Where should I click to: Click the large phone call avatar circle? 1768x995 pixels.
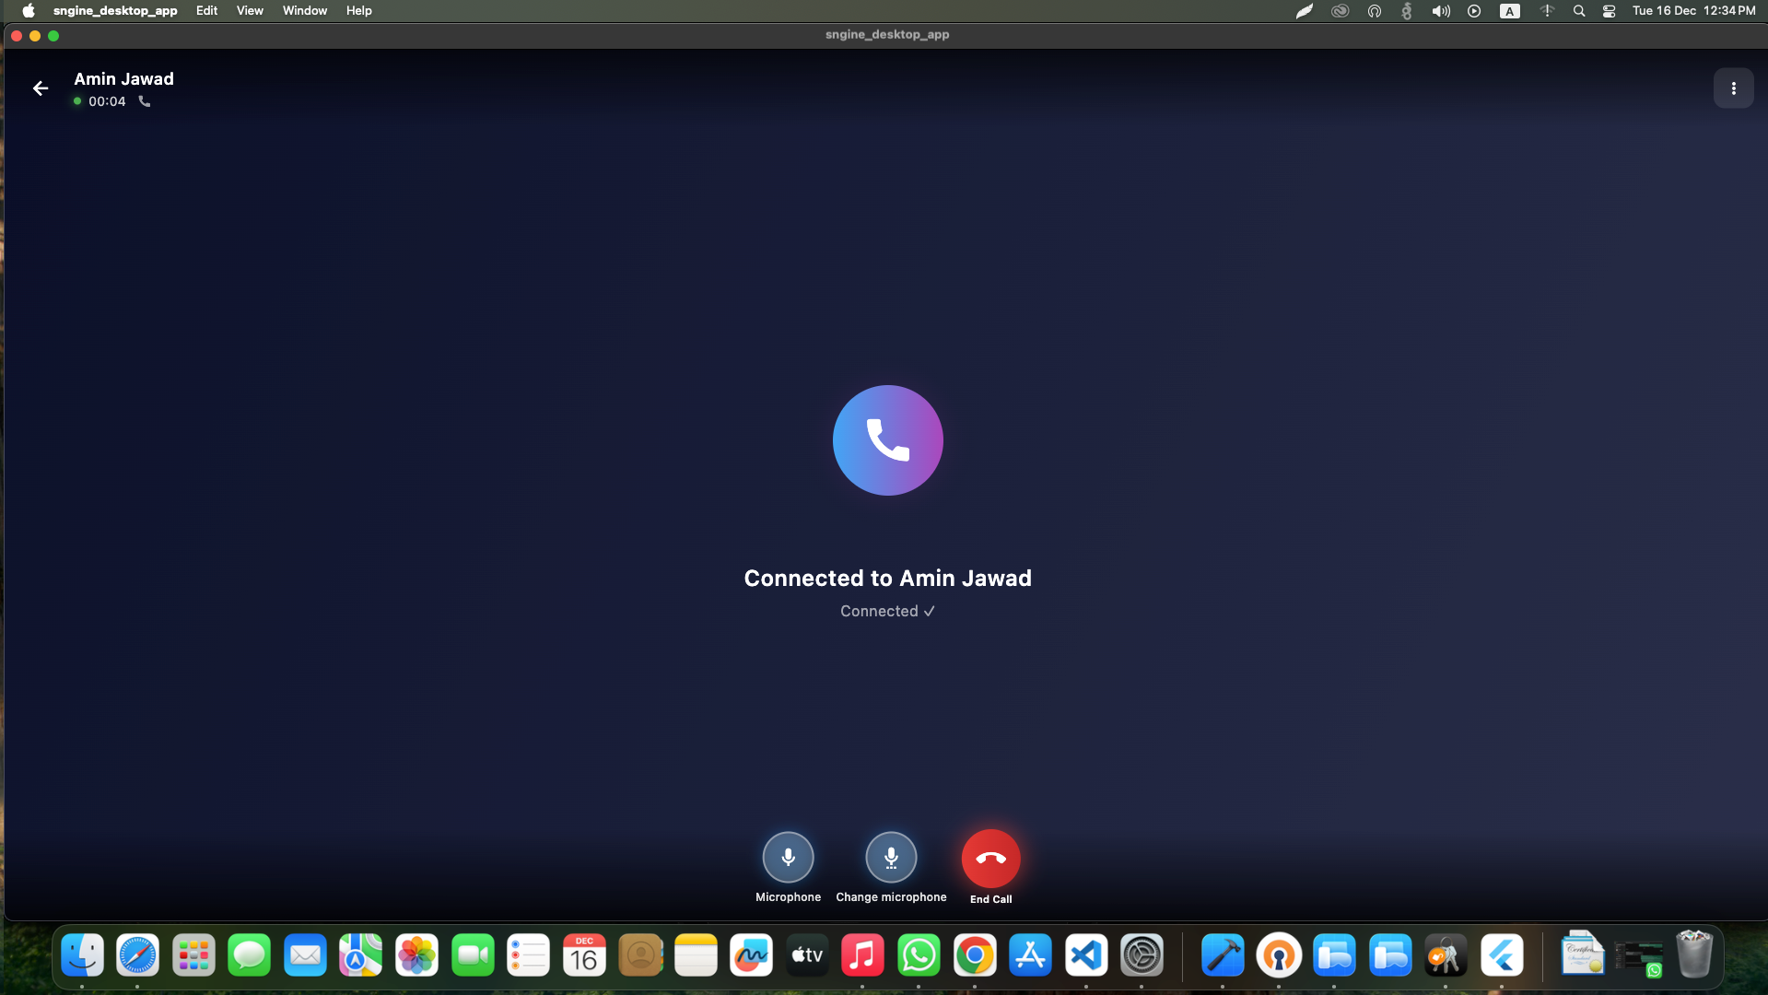click(x=887, y=440)
